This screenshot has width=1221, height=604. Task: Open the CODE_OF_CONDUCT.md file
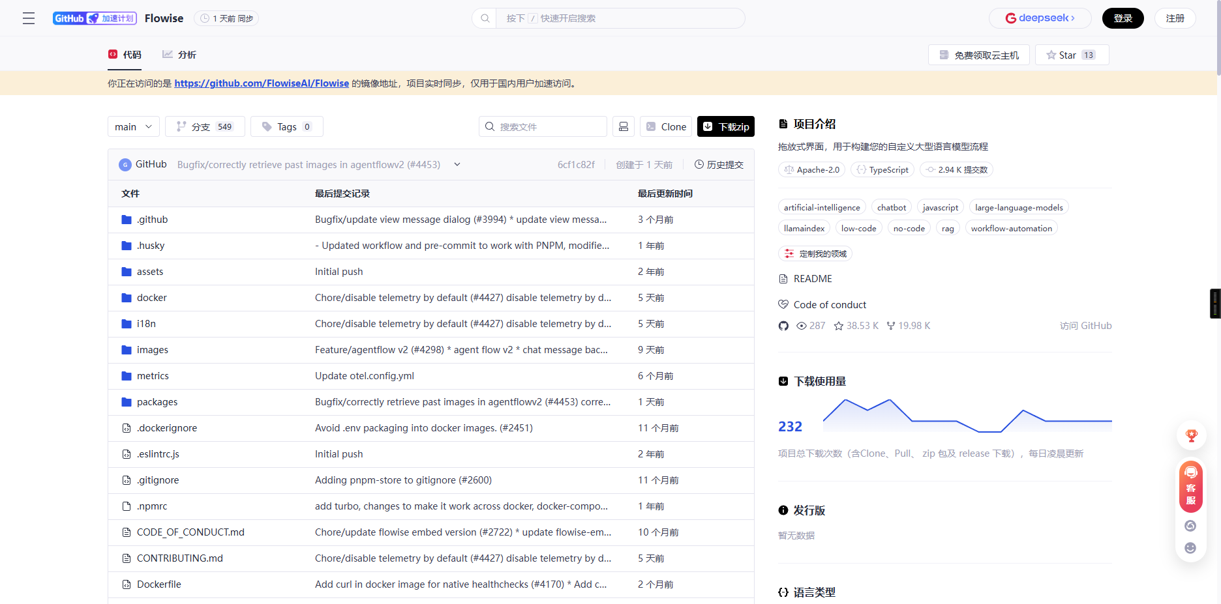point(190,532)
